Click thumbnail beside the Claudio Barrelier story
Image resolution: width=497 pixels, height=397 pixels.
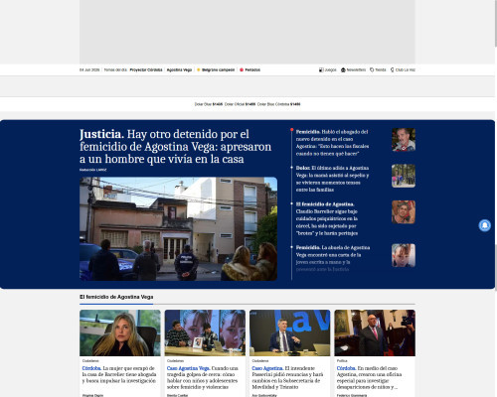pyautogui.click(x=404, y=212)
